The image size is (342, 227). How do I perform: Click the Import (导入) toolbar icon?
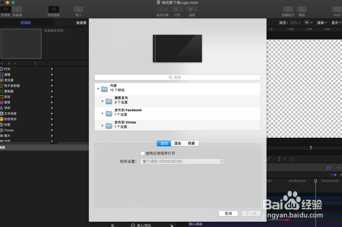pyautogui.click(x=79, y=9)
